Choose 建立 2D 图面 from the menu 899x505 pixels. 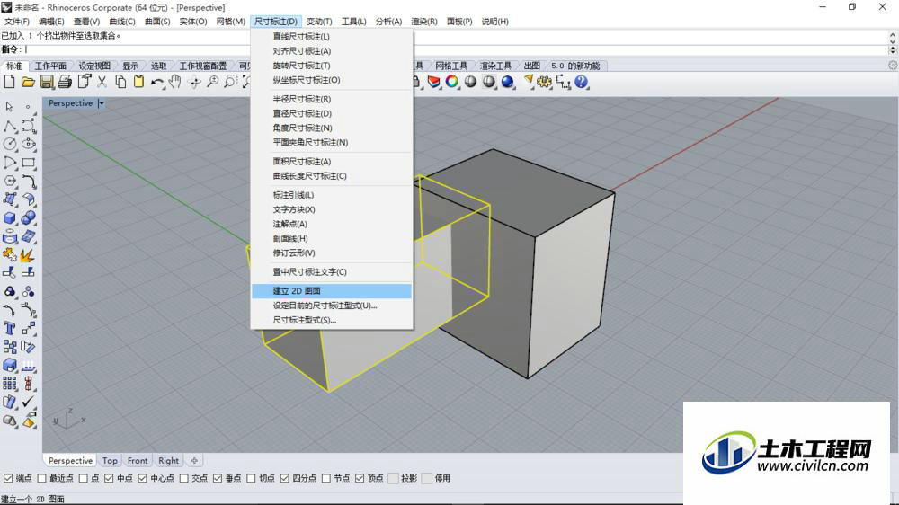pyautogui.click(x=332, y=290)
